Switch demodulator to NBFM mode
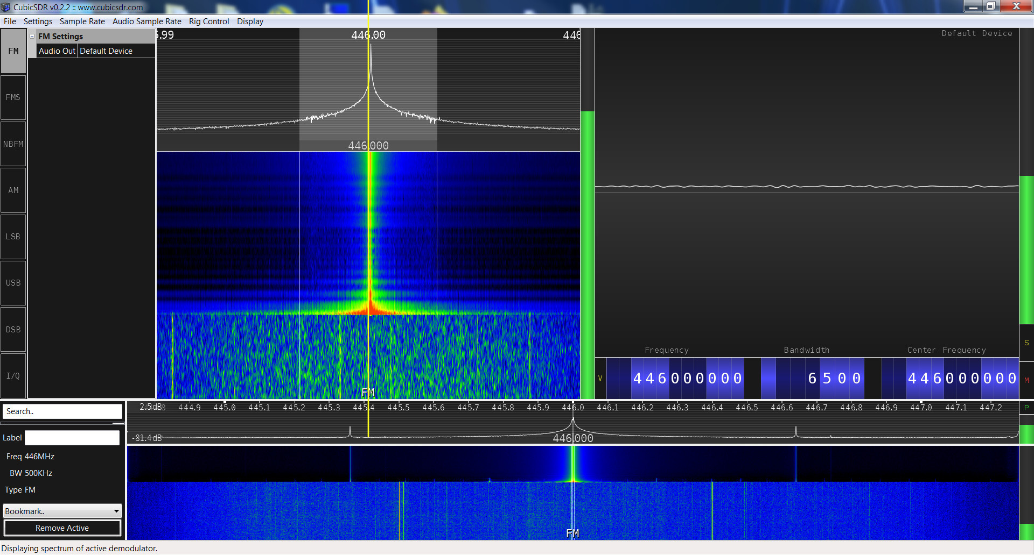The height and width of the screenshot is (555, 1034). point(13,144)
